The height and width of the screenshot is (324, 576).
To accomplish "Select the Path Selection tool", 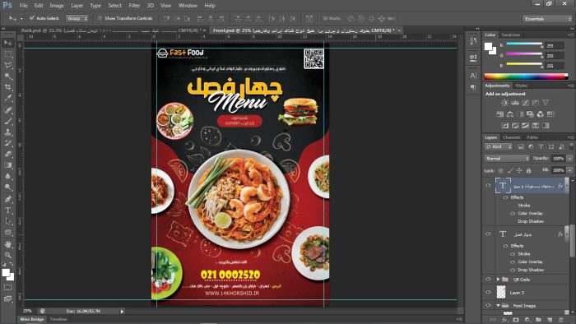I will pyautogui.click(x=7, y=221).
